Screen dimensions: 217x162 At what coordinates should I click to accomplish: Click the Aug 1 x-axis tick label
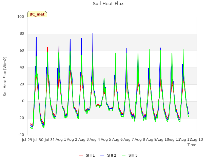point(61,139)
